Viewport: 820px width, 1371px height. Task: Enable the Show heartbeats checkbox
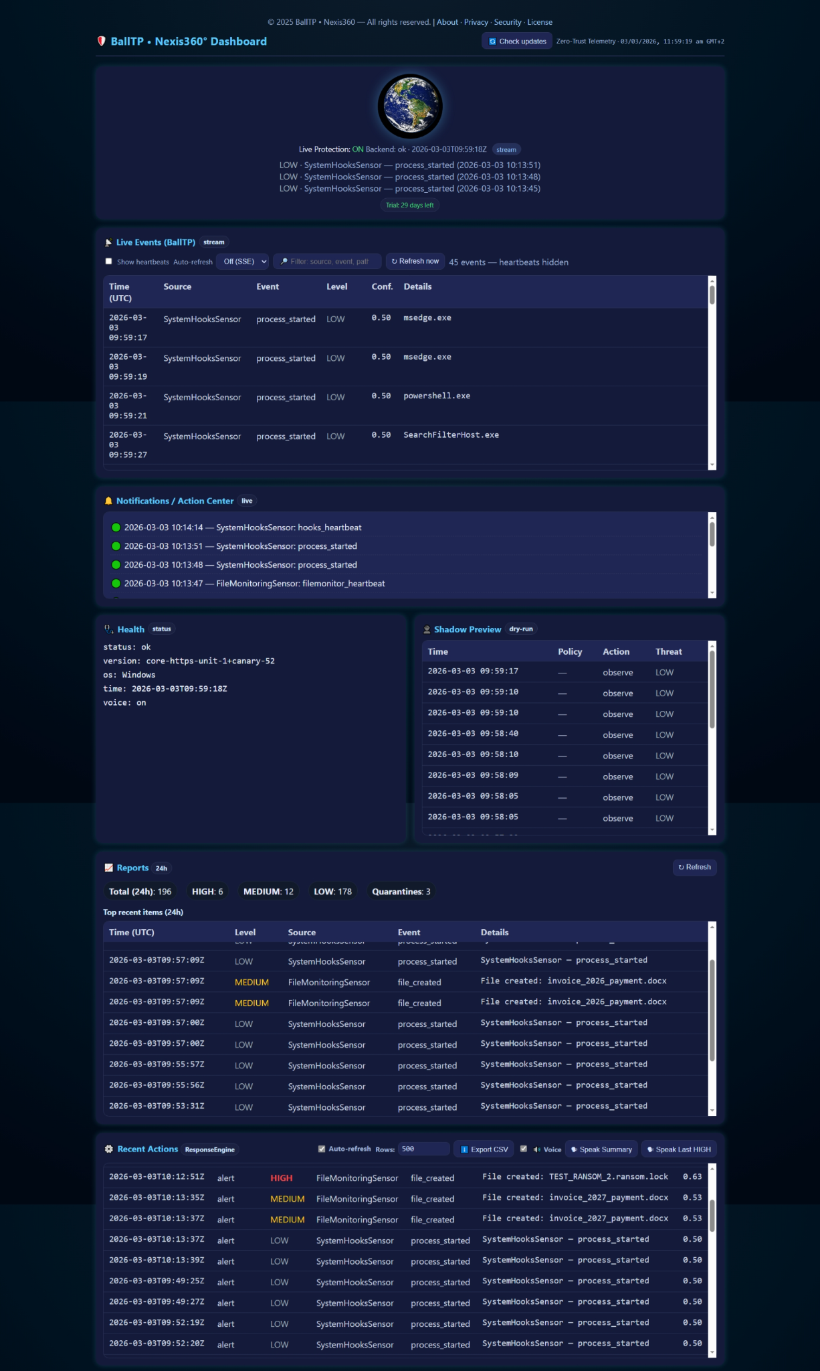point(108,261)
